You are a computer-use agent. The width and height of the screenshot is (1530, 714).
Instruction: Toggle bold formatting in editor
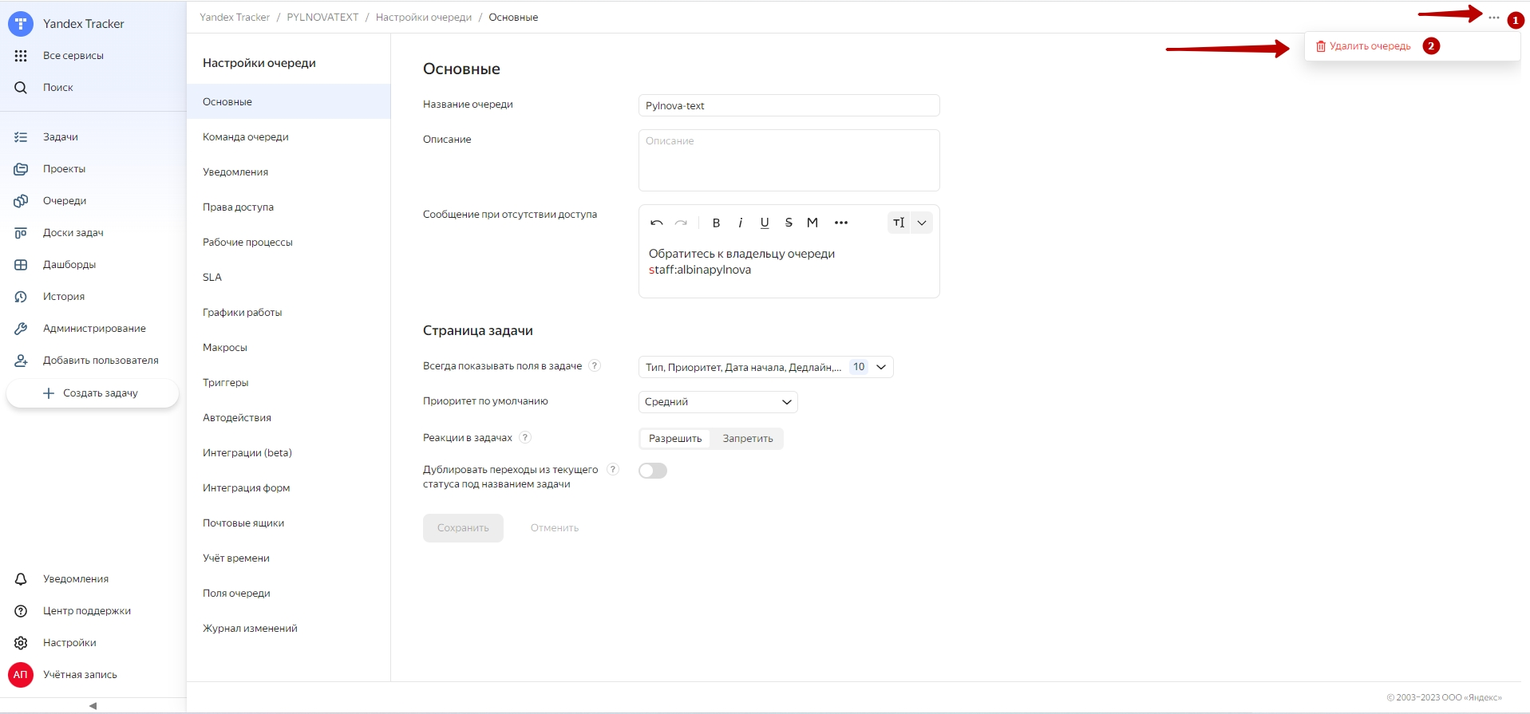click(716, 223)
